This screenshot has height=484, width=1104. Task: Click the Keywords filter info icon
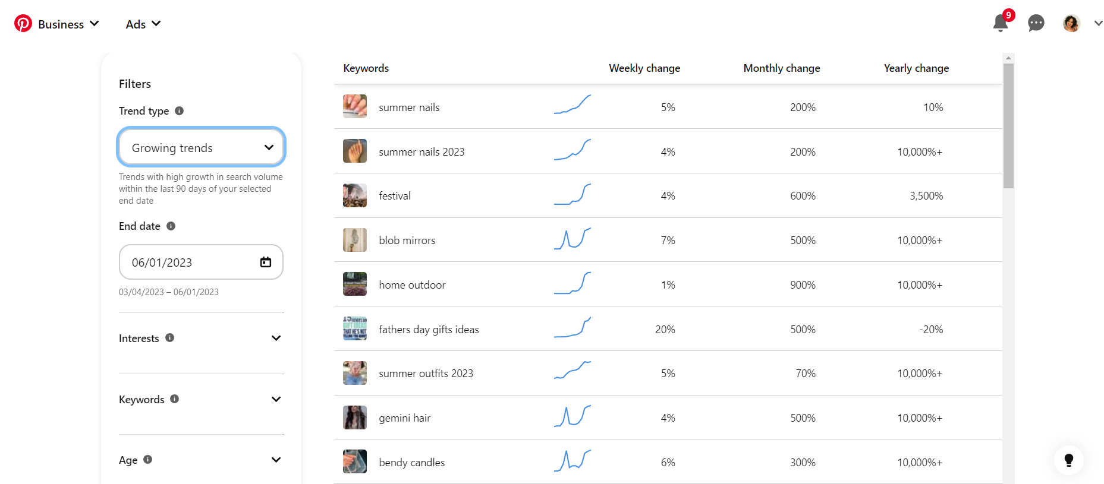(174, 399)
